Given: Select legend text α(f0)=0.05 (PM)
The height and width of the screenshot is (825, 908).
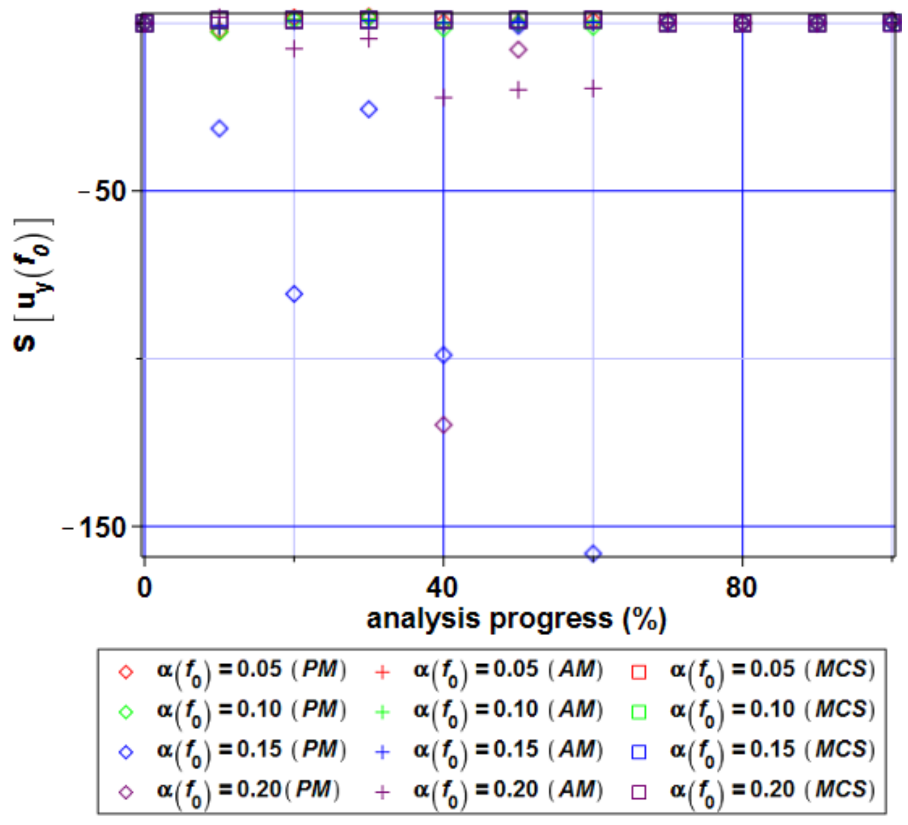Looking at the screenshot, I should tap(252, 673).
